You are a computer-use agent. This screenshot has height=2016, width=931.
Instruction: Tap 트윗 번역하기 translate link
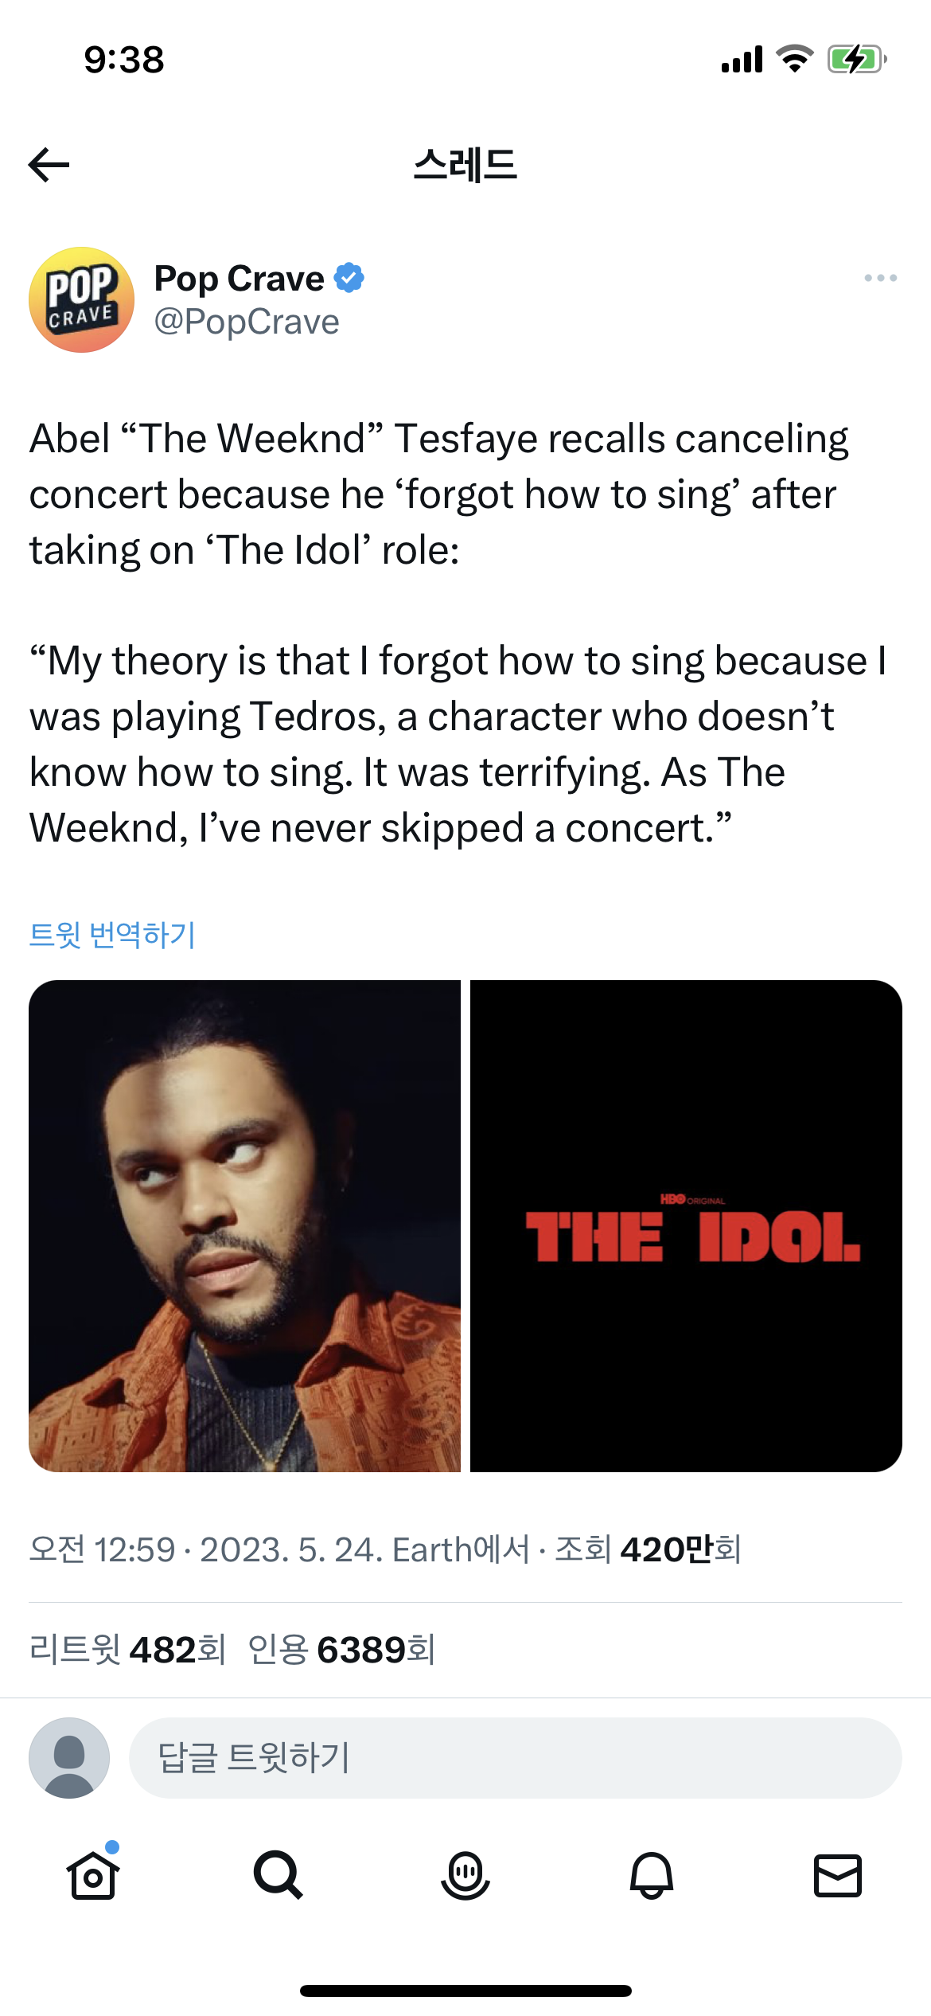pyautogui.click(x=112, y=935)
